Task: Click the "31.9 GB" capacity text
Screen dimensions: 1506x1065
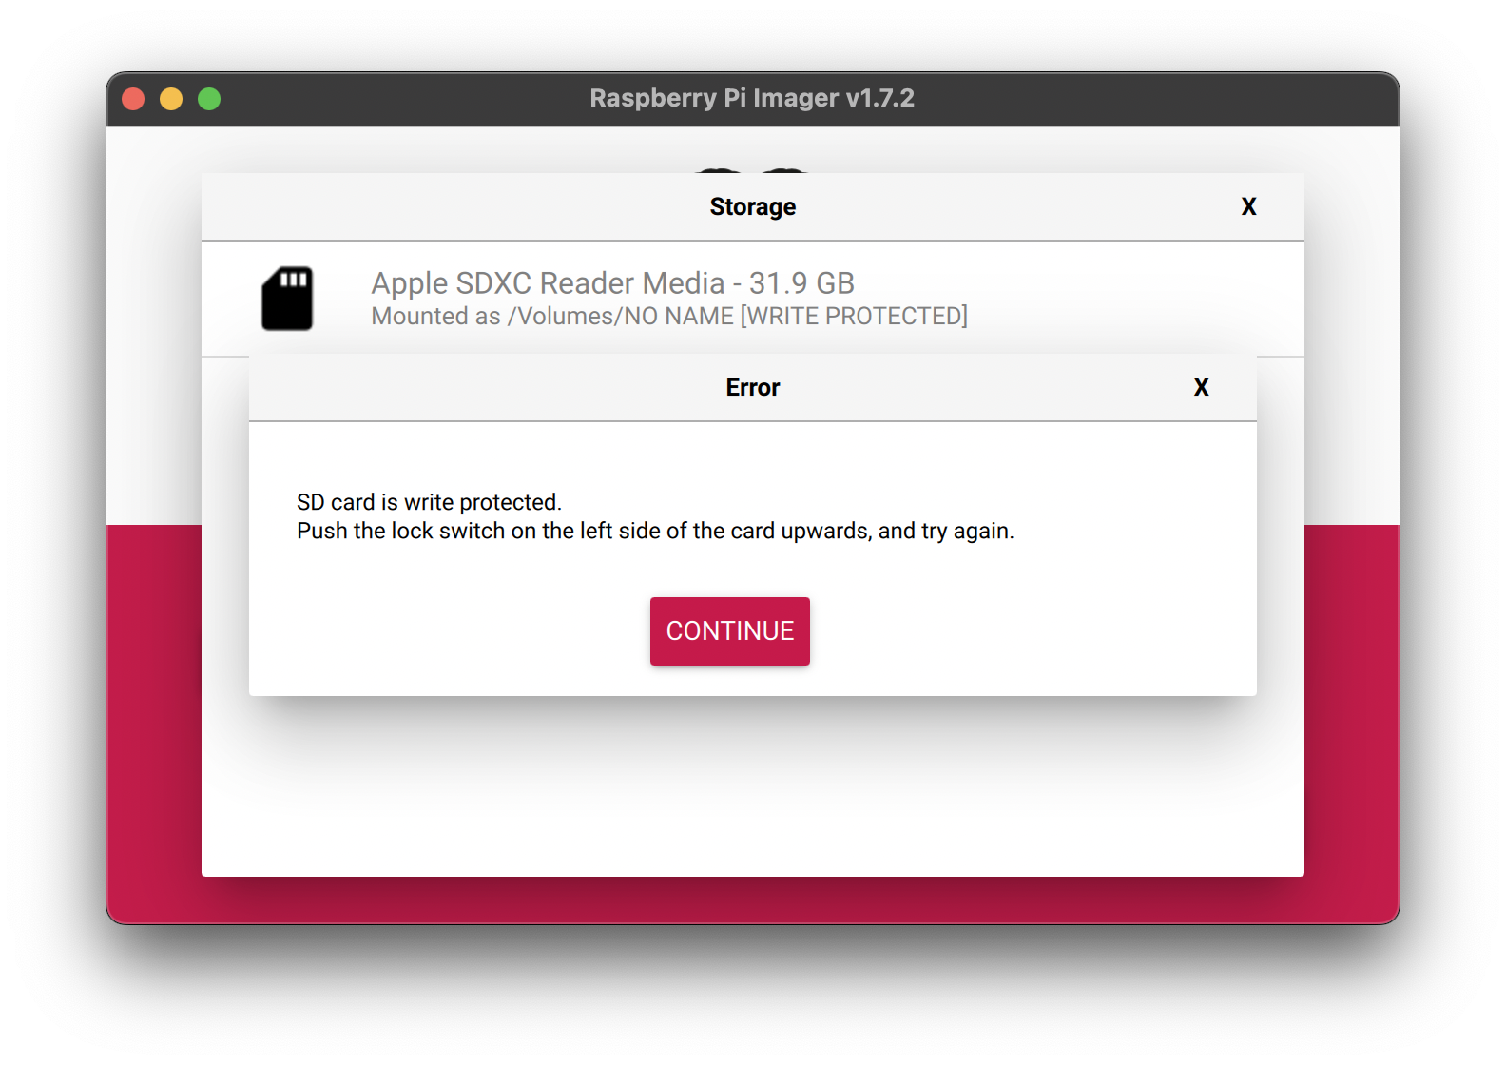Action: (801, 283)
